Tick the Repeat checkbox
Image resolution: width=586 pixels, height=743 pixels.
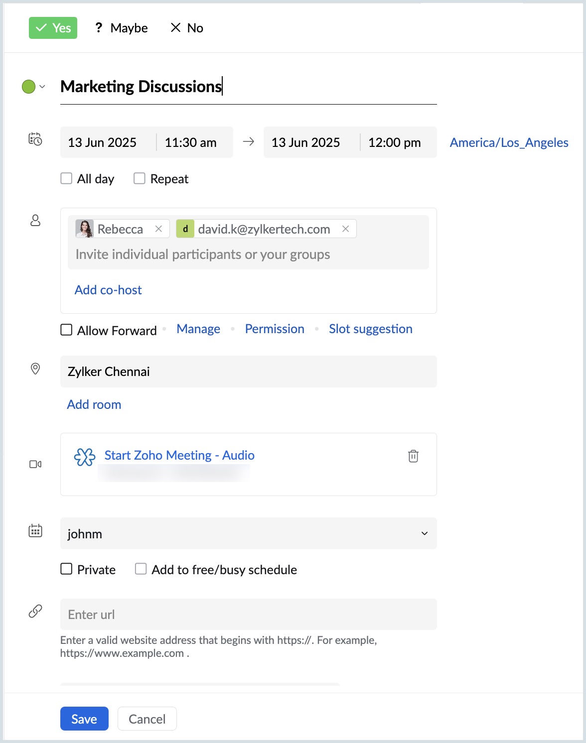(x=140, y=178)
